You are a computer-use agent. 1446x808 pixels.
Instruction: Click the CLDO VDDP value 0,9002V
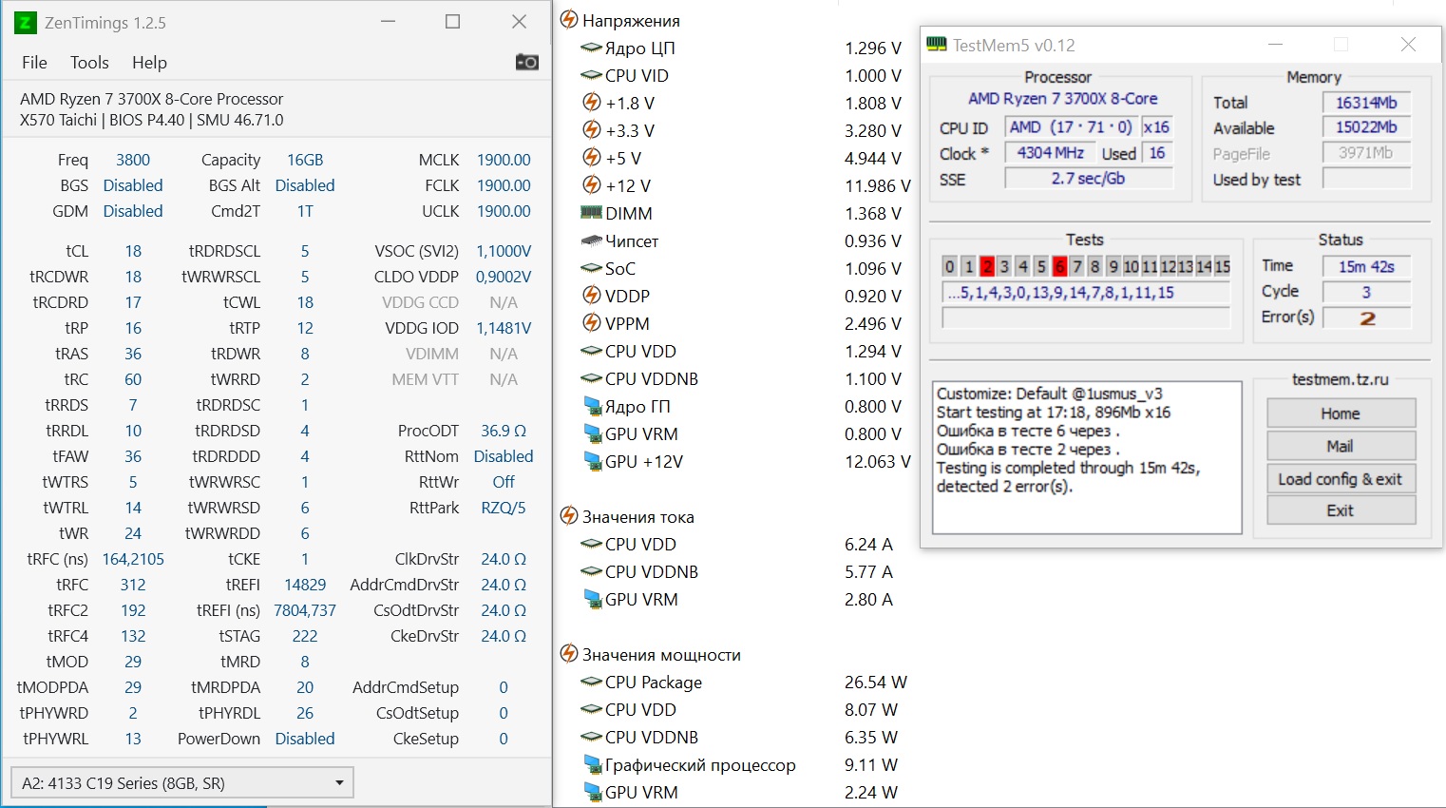(504, 277)
